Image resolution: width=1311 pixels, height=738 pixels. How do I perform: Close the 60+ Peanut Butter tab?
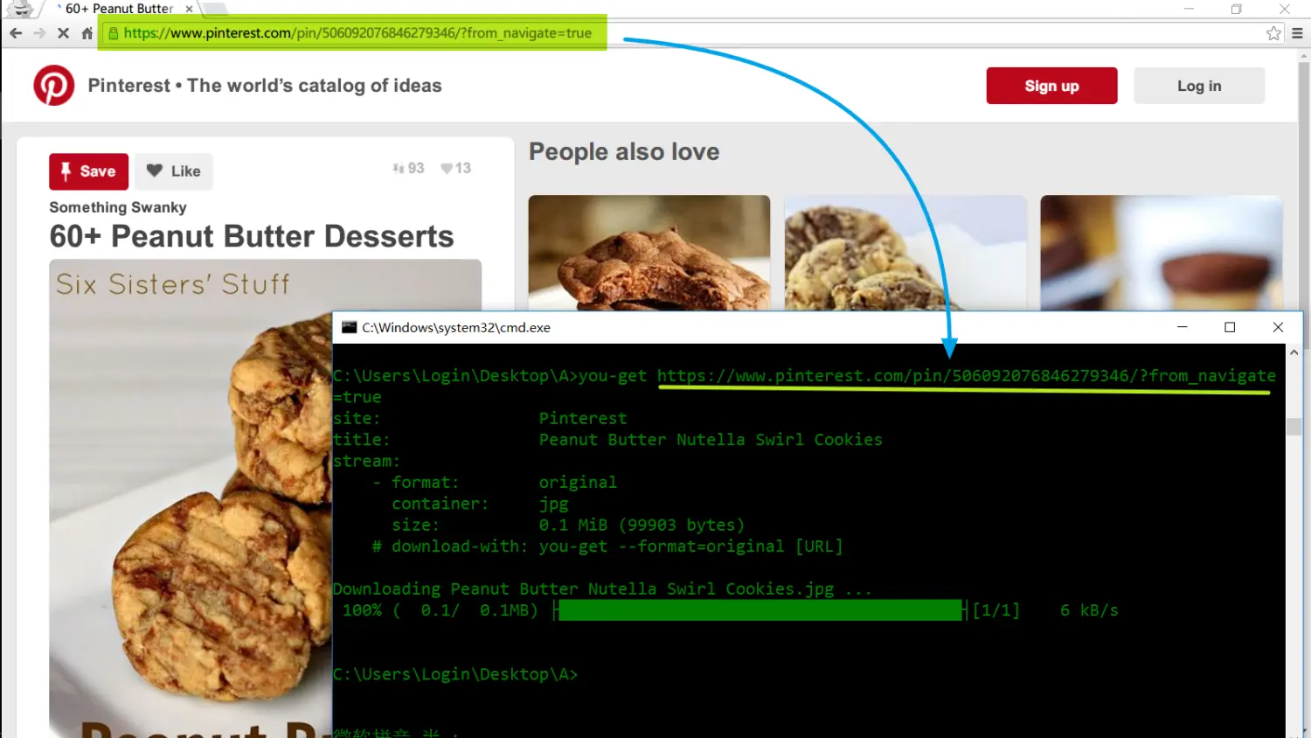(x=189, y=9)
